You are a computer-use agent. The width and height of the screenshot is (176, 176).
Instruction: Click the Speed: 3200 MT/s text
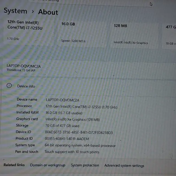[73, 41]
